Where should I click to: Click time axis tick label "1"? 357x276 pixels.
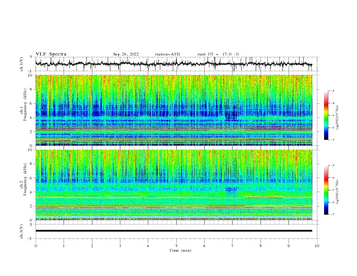click(x=64, y=246)
